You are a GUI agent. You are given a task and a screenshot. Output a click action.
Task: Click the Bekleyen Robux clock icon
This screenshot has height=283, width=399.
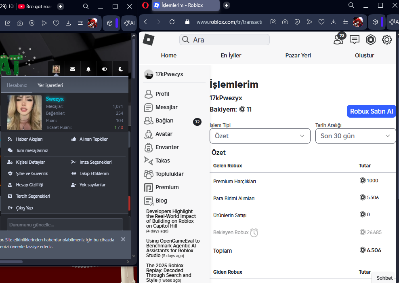[x=254, y=232]
